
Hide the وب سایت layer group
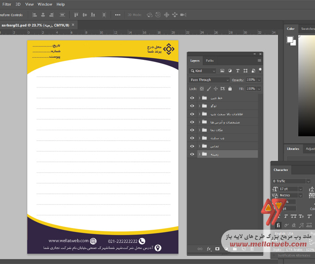coord(192,138)
